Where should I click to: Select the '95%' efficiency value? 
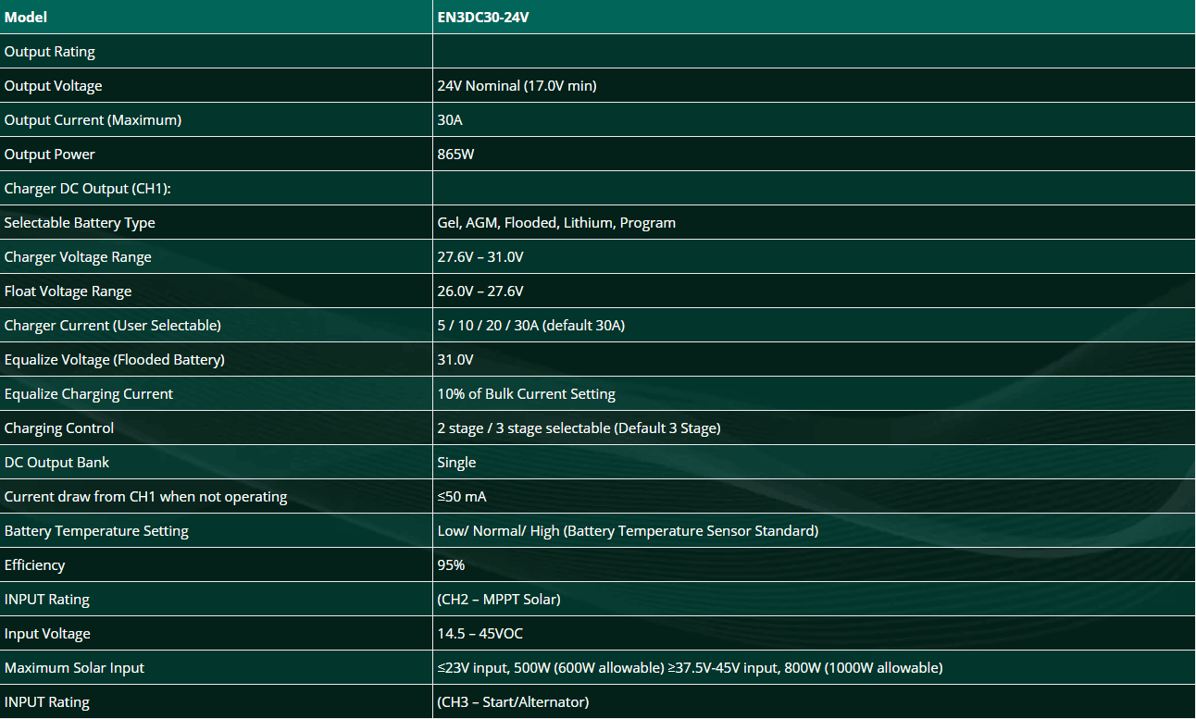[x=451, y=565]
